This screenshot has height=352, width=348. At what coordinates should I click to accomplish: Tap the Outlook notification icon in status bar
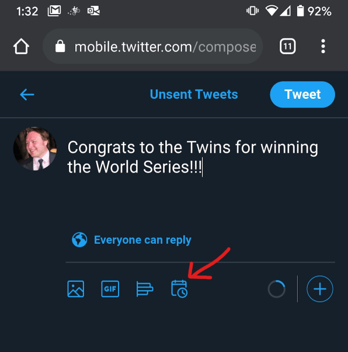click(x=93, y=11)
